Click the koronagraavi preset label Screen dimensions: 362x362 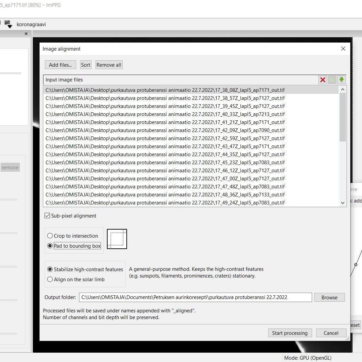31,24
